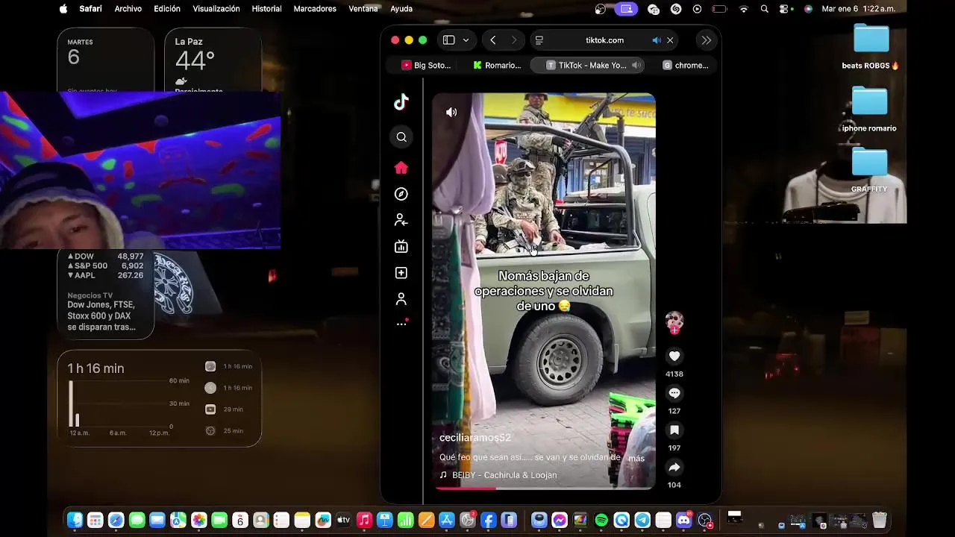
Task: Open Safari page menu icon in address bar
Action: click(x=539, y=40)
